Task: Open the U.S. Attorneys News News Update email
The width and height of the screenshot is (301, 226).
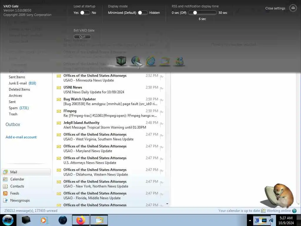Action: point(110,160)
